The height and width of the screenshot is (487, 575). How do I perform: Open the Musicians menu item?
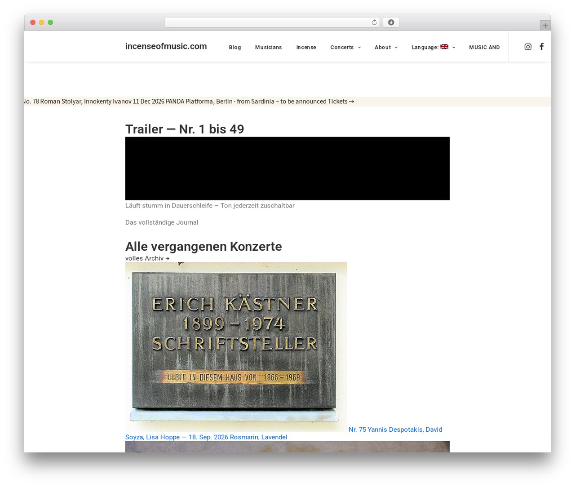coord(269,47)
